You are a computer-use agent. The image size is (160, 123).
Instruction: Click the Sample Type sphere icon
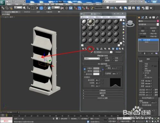click(124, 20)
